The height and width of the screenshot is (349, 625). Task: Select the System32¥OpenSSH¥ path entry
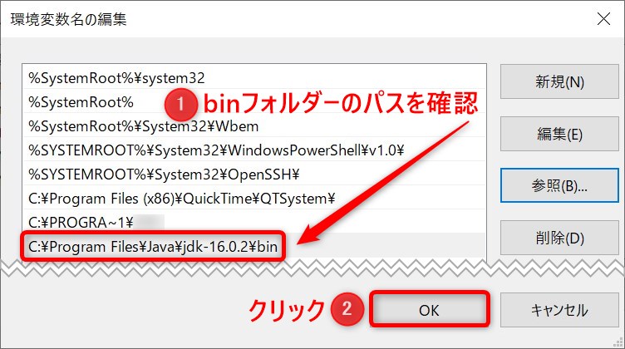[x=254, y=174]
